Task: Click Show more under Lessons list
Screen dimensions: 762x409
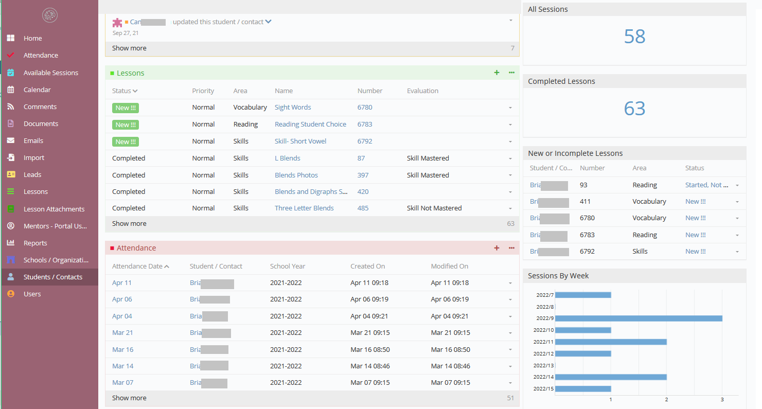Action: click(x=129, y=224)
